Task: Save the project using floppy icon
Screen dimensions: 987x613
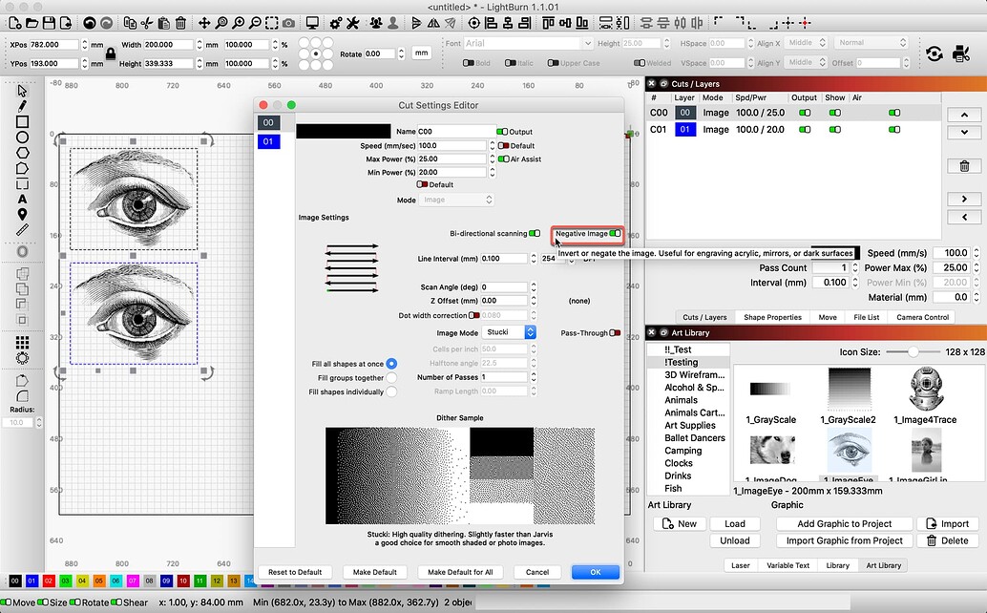Action: 49,23
